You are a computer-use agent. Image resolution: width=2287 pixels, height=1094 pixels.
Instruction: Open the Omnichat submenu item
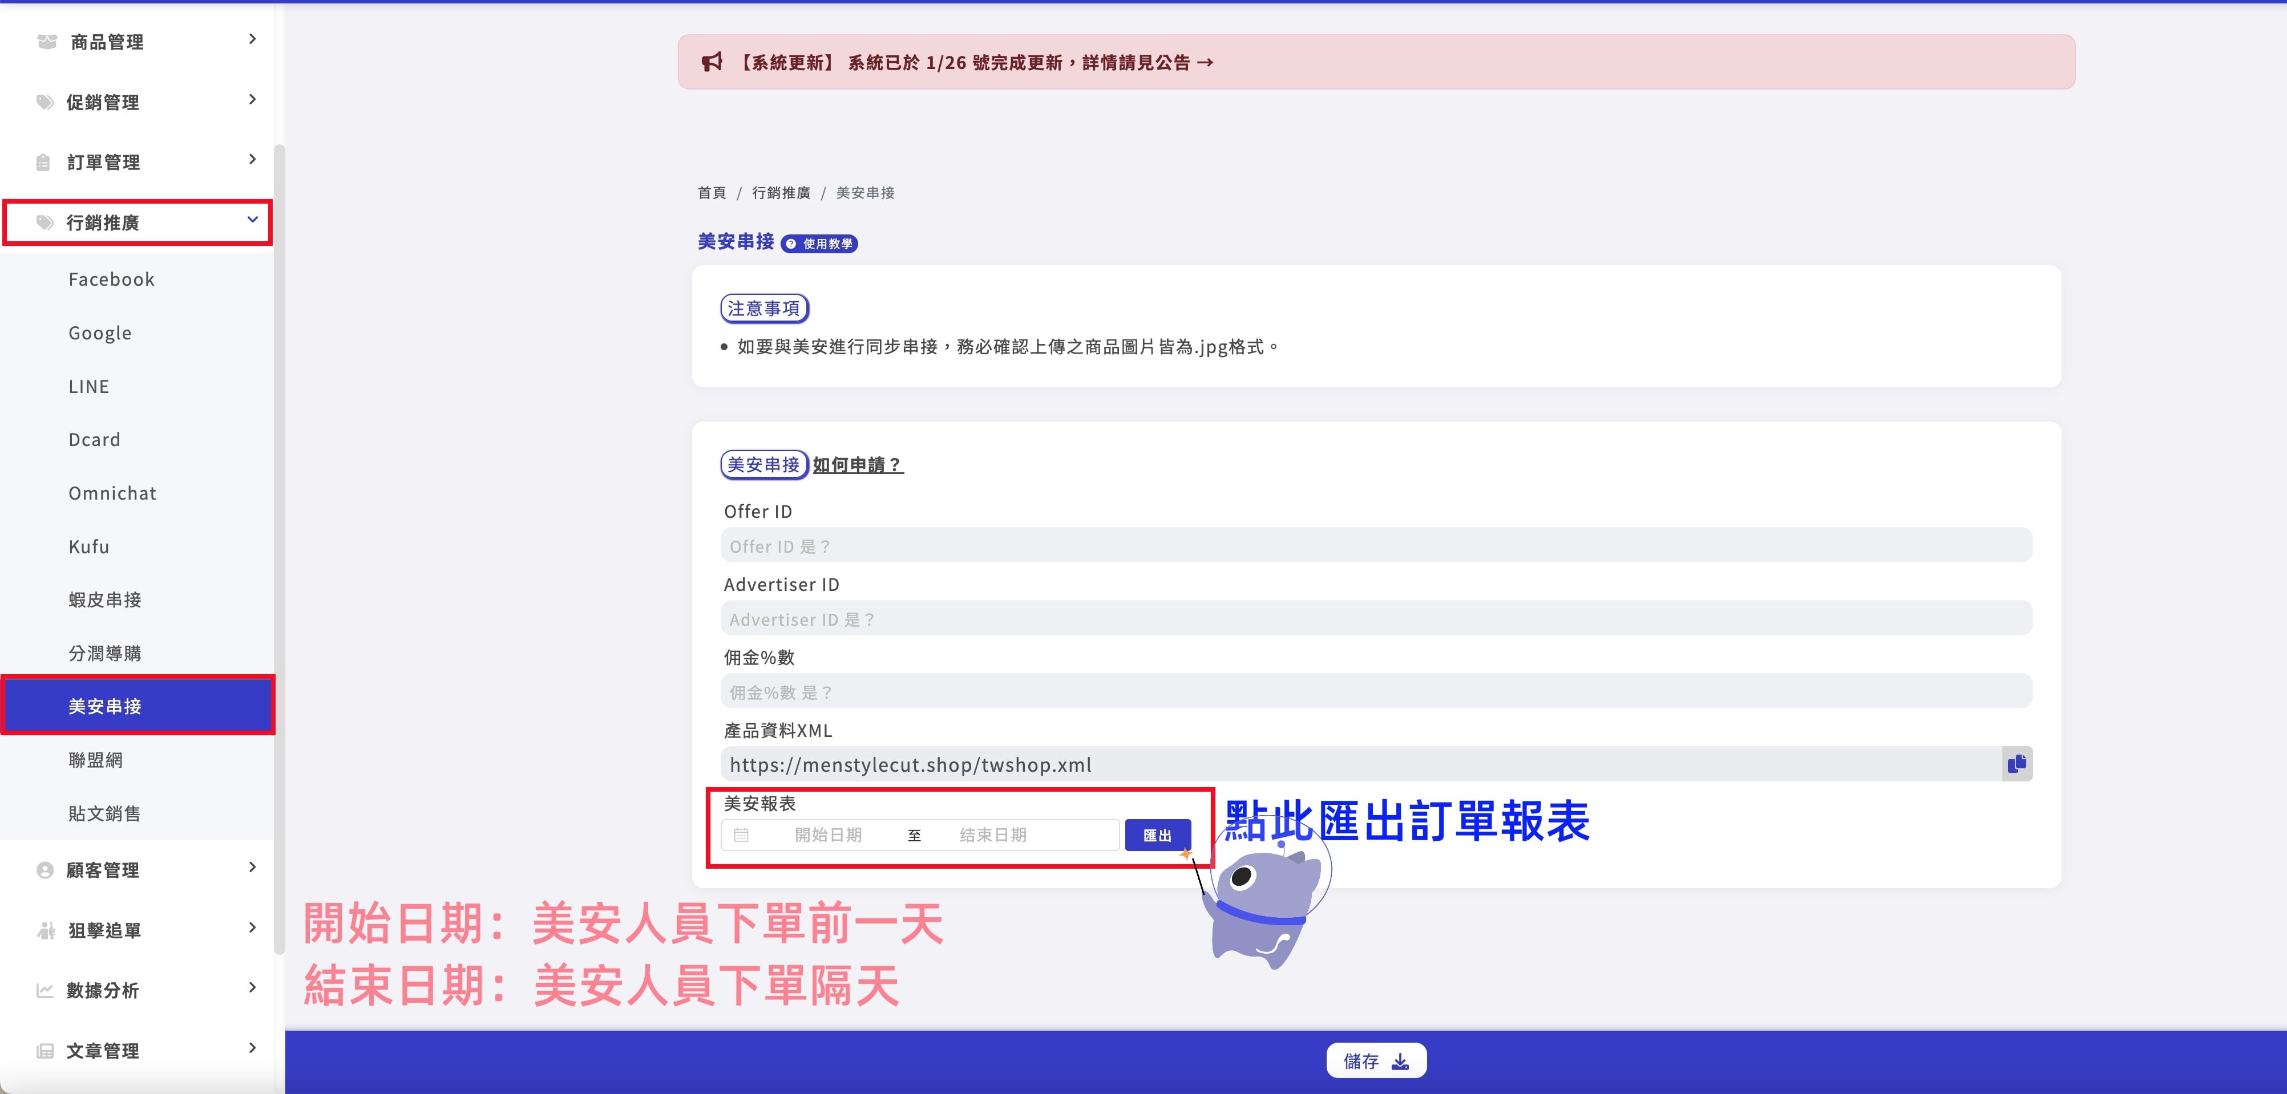pyautogui.click(x=138, y=493)
